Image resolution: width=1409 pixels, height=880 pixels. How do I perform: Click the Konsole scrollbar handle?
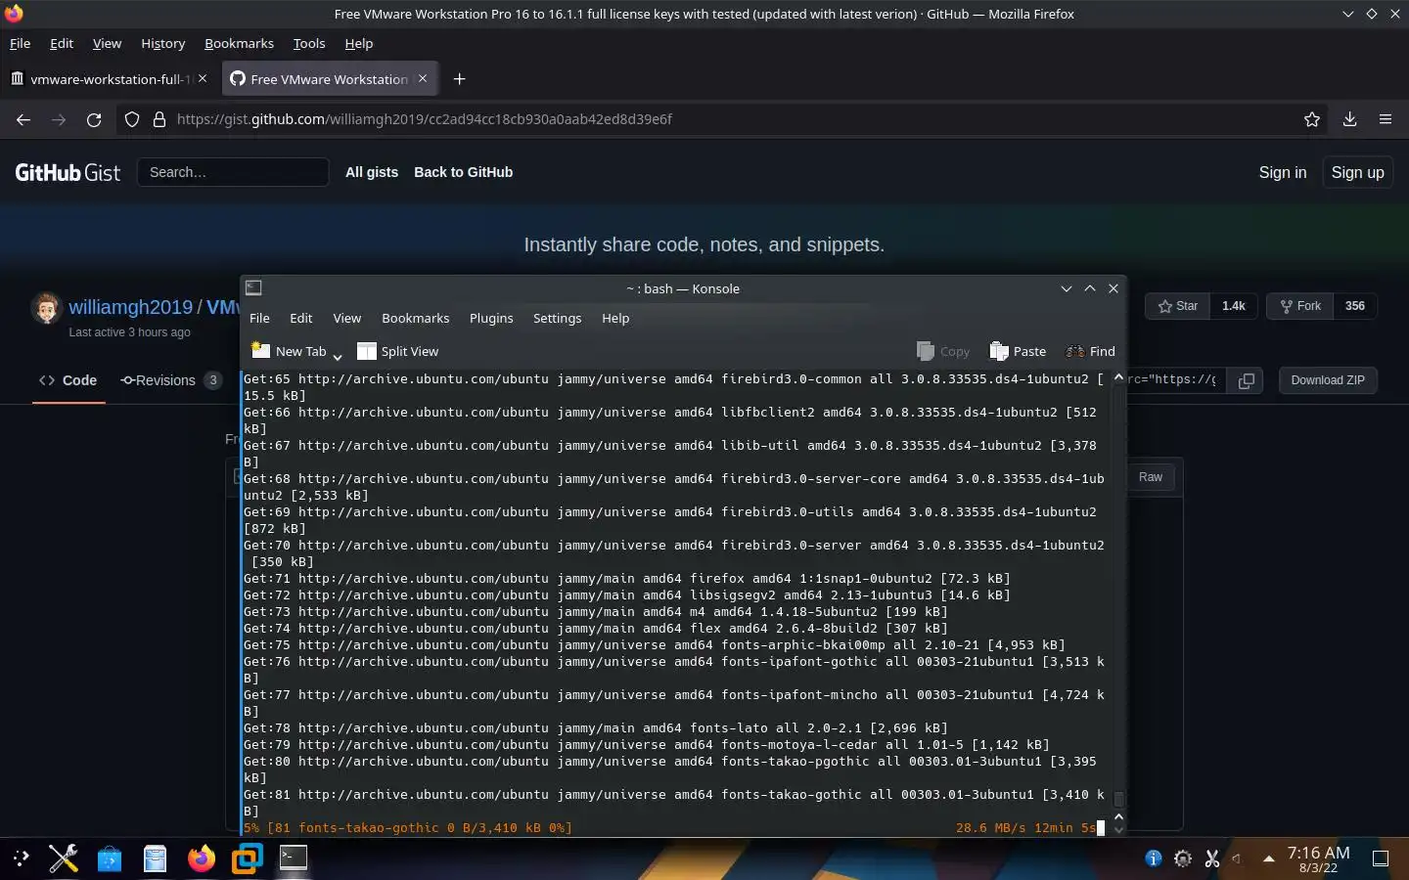click(x=1119, y=799)
